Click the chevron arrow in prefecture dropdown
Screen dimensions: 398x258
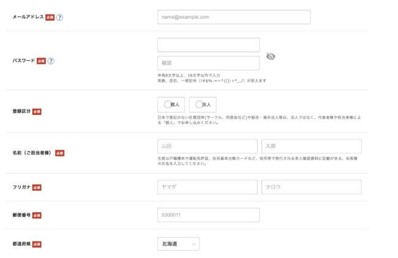[x=194, y=244]
